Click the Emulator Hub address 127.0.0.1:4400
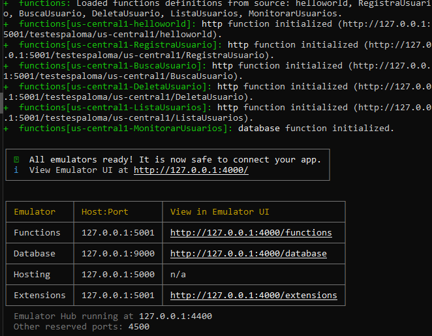Screen dimensions: 432x336 176,316
